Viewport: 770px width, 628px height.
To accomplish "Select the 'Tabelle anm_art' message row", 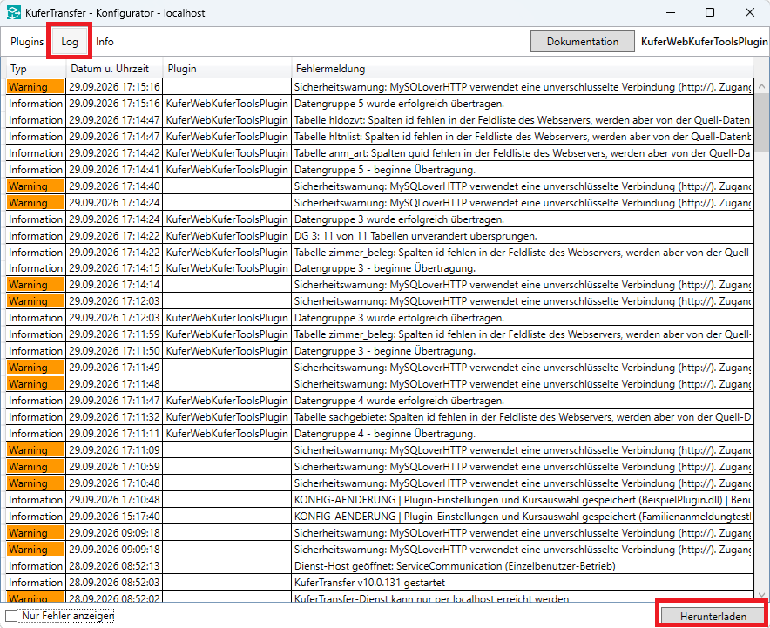I will click(x=523, y=153).
